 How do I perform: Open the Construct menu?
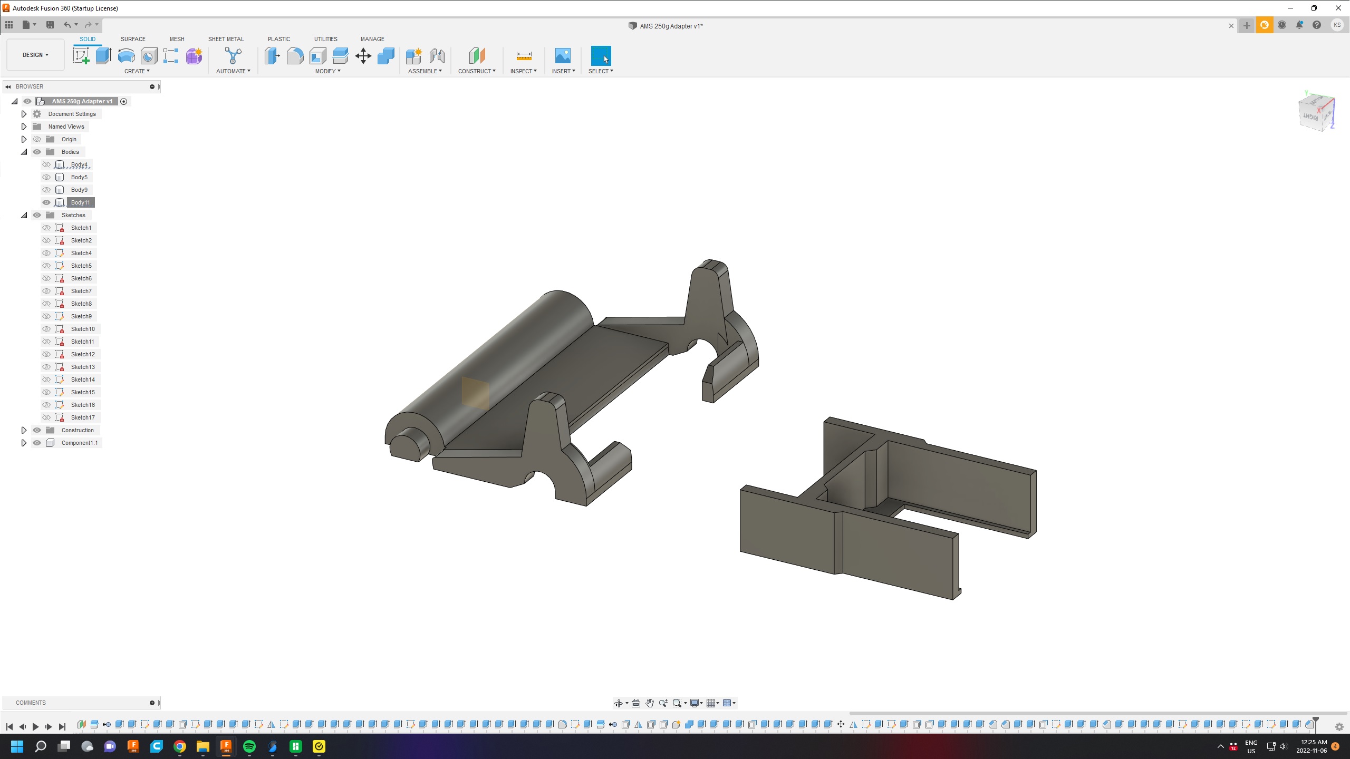(x=477, y=71)
